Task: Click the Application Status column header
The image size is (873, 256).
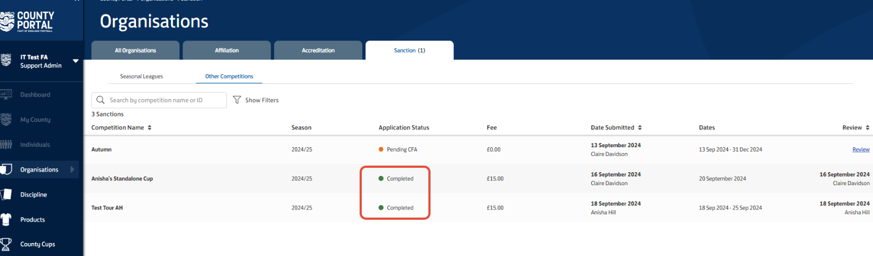Action: (x=404, y=128)
